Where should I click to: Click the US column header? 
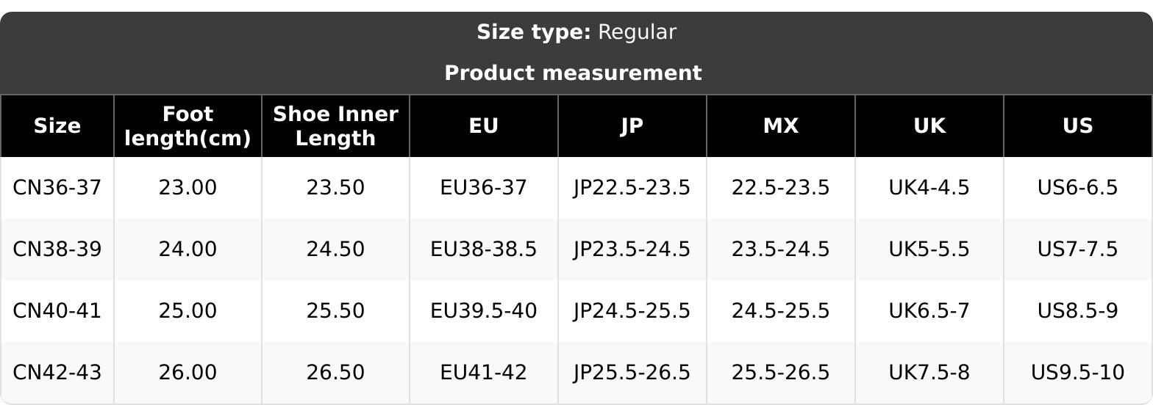coord(1077,126)
